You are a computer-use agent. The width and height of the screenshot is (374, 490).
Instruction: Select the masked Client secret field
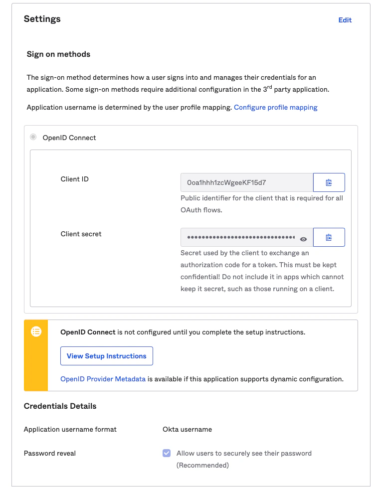coord(239,237)
